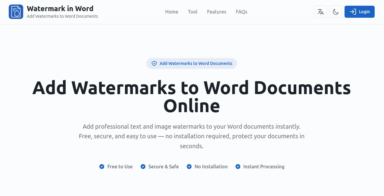
Task: Click the Watermark in Word logo icon
Action: 16,12
